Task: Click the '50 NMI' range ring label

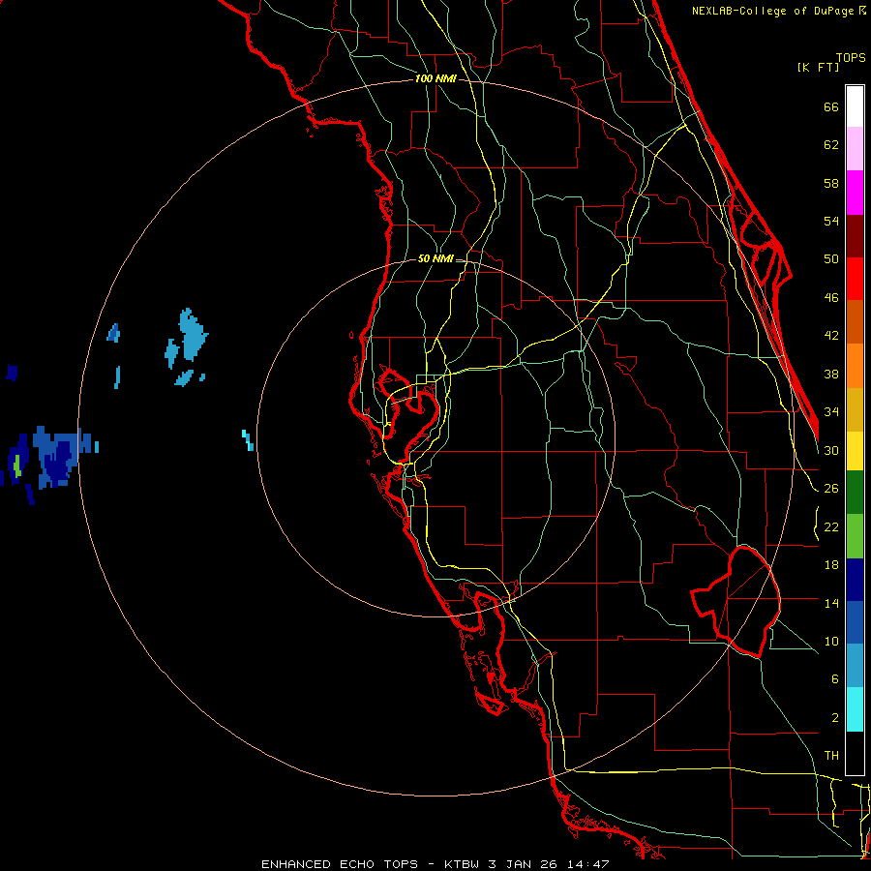Action: [435, 258]
